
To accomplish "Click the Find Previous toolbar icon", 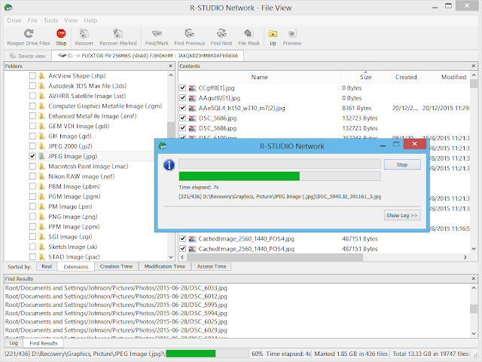I will (x=189, y=33).
